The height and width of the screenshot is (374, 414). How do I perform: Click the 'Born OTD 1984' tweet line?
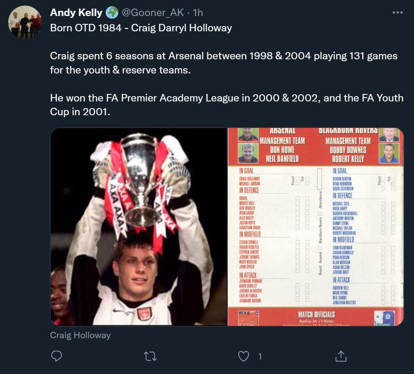click(141, 28)
